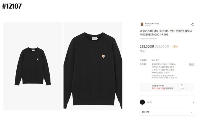This screenshot has width=203, height=139.
Task: Click the heart wishlist icon showing 10 likes
Action: [x=141, y=51]
